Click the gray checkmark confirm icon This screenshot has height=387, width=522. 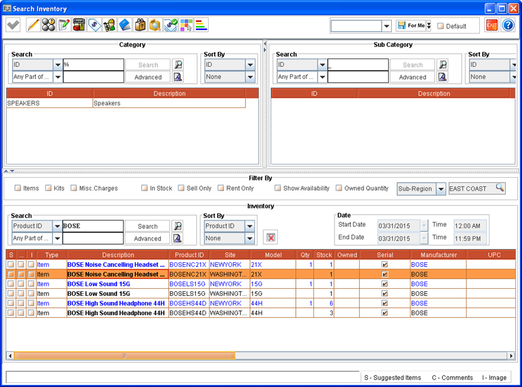pyautogui.click(x=13, y=25)
